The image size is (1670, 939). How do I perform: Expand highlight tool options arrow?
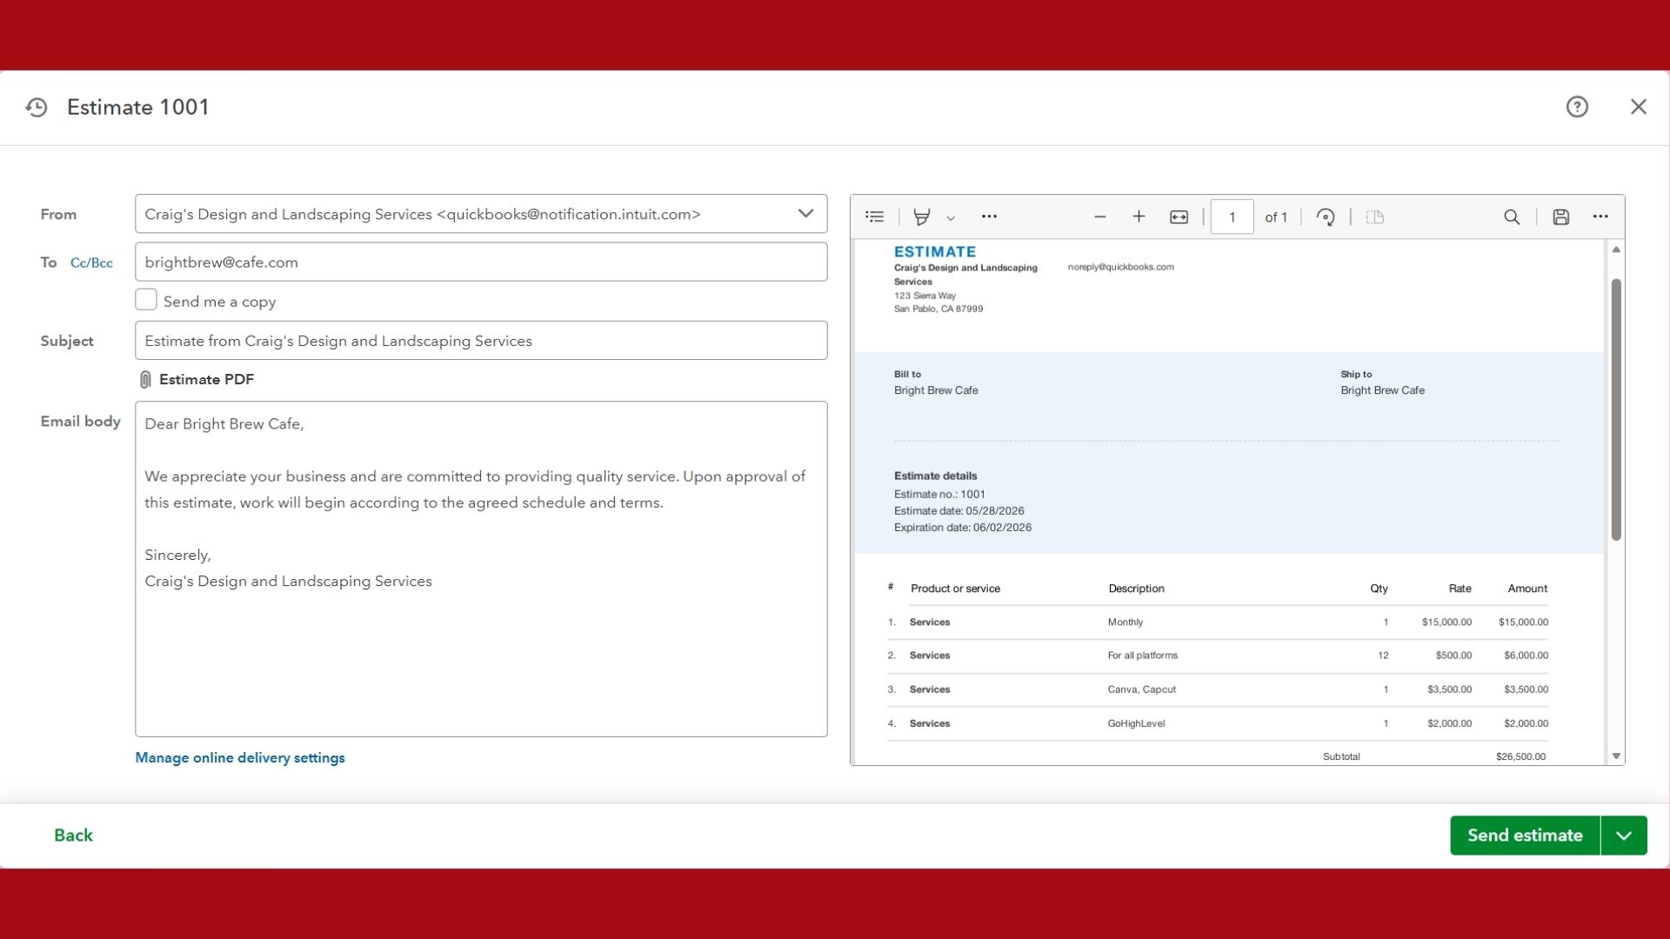pyautogui.click(x=951, y=218)
